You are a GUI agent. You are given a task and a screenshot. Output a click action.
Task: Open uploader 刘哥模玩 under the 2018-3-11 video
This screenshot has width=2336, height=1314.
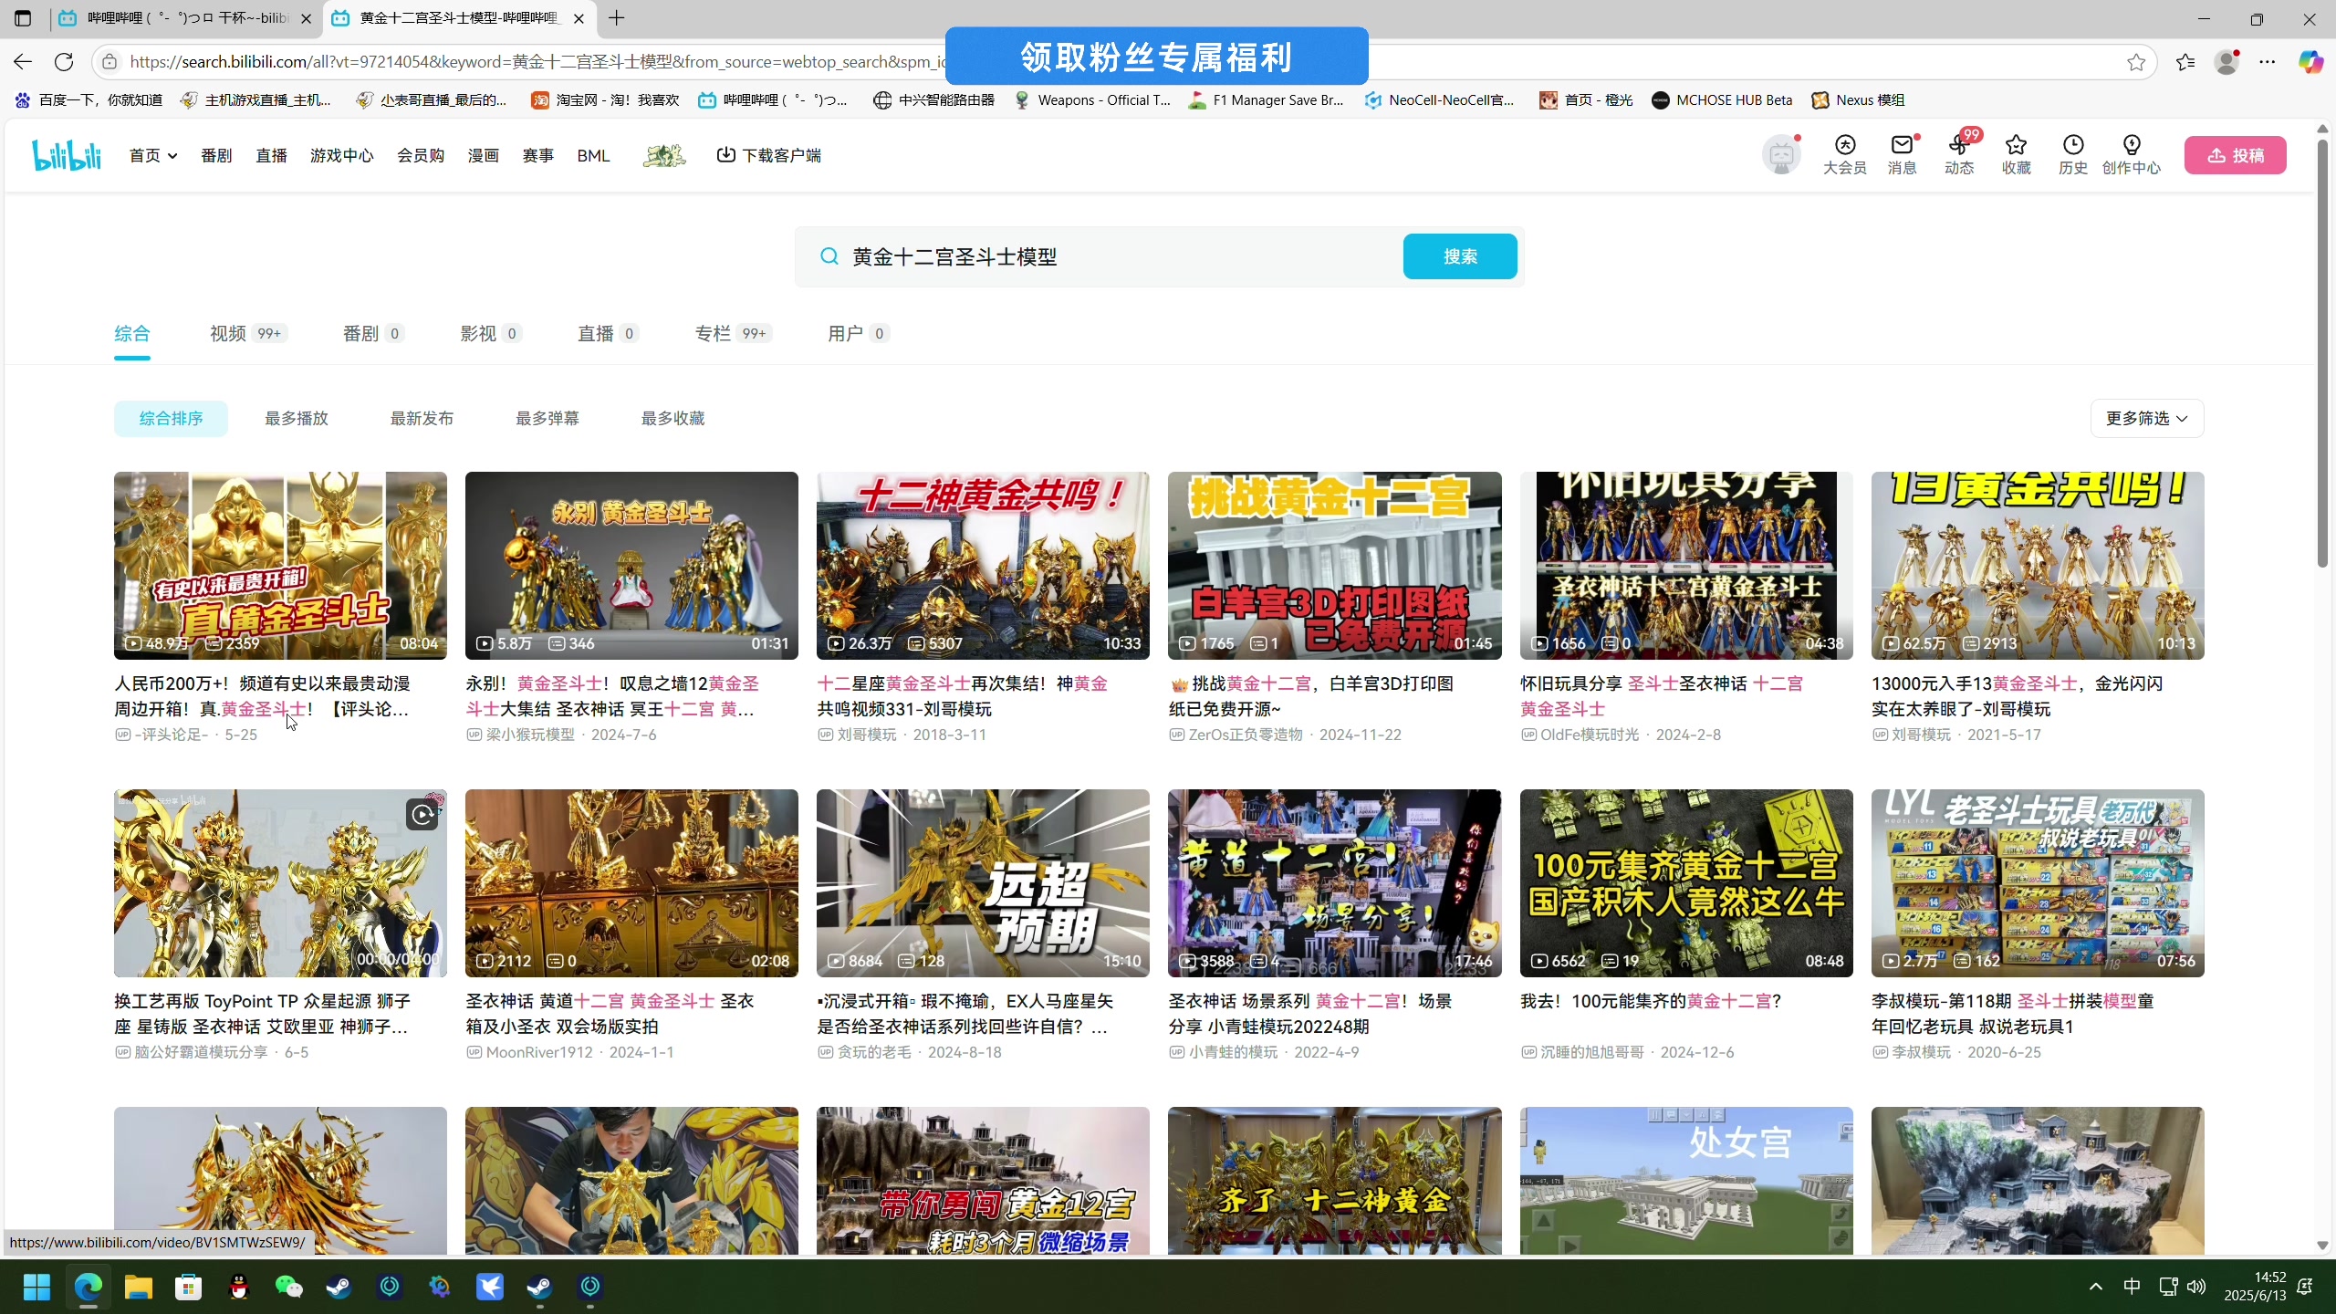(x=866, y=735)
